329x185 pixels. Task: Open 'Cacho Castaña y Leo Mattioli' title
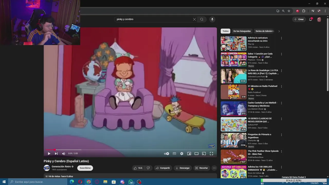tap(262, 104)
